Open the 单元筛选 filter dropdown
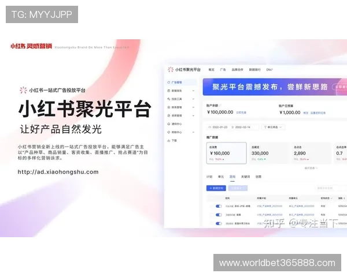The height and width of the screenshot is (277, 347). tap(274, 127)
